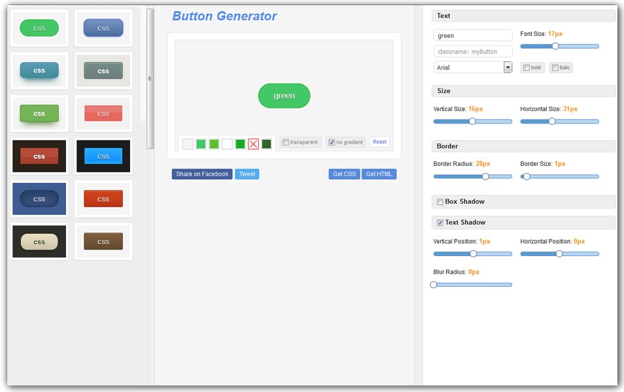Select the green rounded CSS preset

tap(39, 28)
